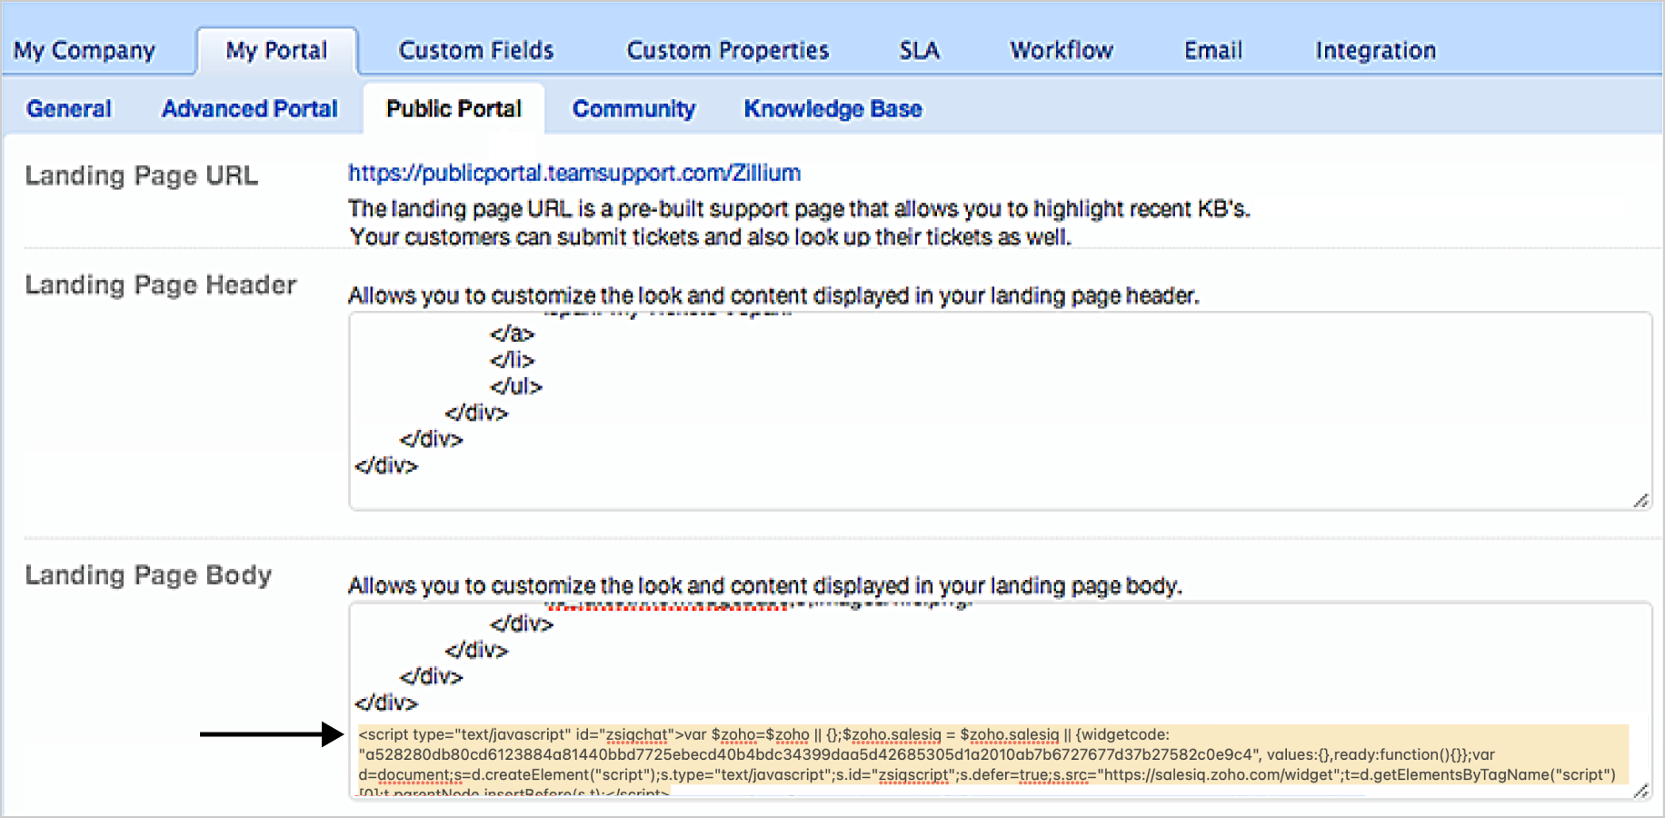Click the closing </ul> line in header code
This screenshot has height=818, width=1665.
tap(516, 386)
